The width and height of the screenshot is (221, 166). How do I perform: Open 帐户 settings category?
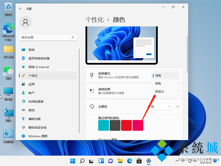tap(48, 93)
